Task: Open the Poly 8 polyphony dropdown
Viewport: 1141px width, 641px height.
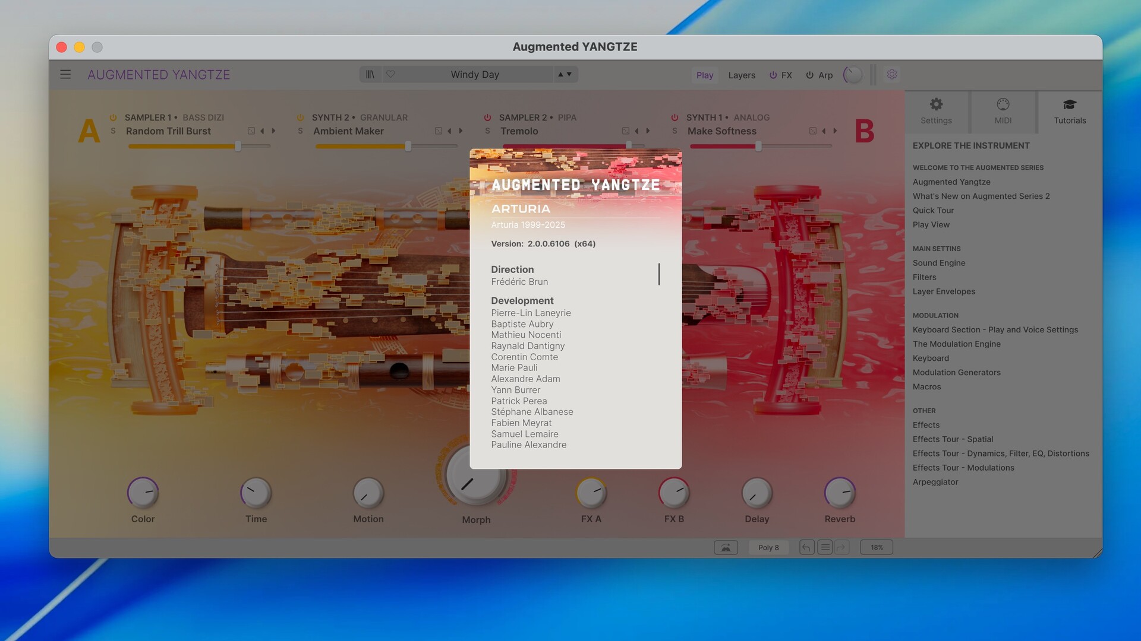Action: [x=768, y=547]
